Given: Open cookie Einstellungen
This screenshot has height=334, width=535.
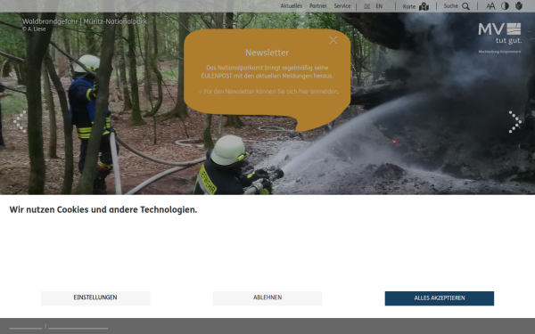Looking at the screenshot, I should point(95,297).
